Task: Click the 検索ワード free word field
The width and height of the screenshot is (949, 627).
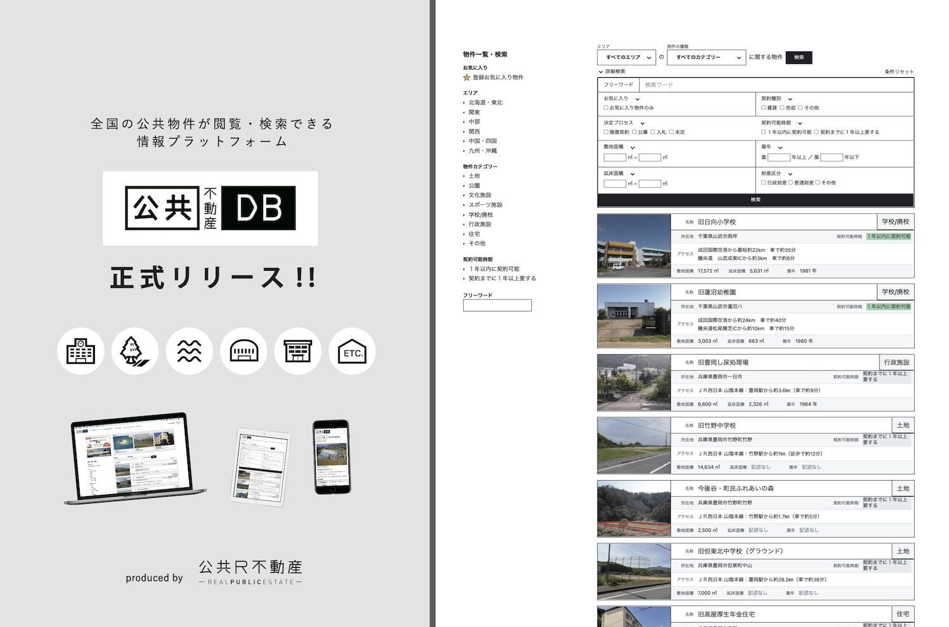Action: (776, 85)
